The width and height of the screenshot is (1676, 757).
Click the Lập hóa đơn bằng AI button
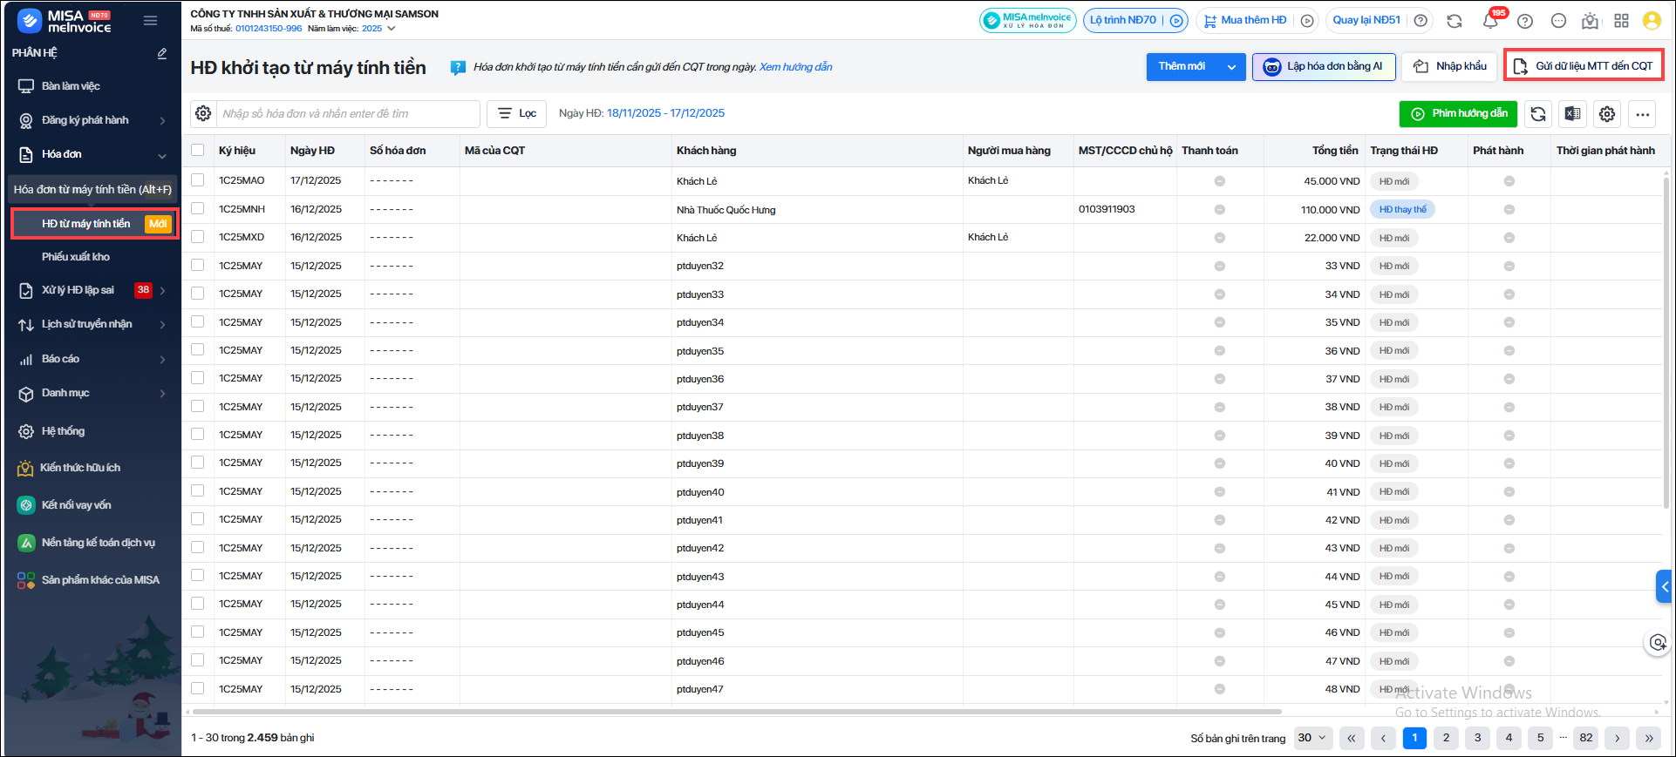point(1324,67)
